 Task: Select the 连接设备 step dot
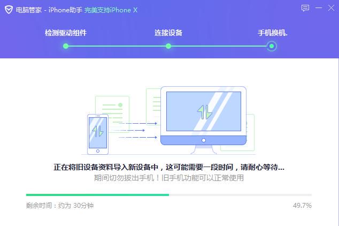point(168,46)
